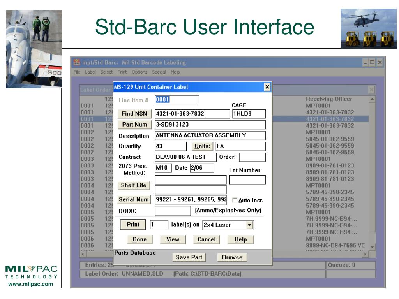Open the Shelf Life options

pos(134,185)
